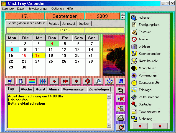This screenshot has height=133, width=176.
Task: Click the computer with arrow button
Action: pos(121,109)
